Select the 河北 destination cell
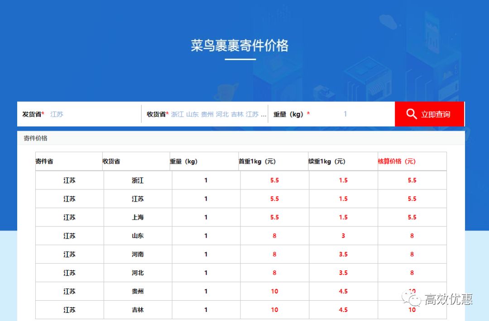Viewport: 489px width, 321px height. (x=138, y=273)
